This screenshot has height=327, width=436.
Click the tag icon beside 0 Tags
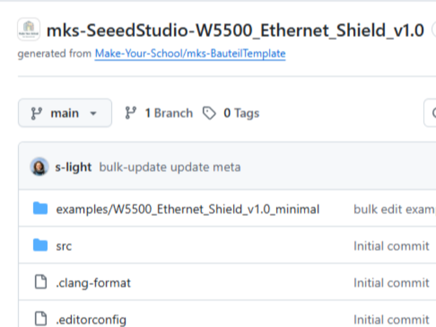pyautogui.click(x=210, y=113)
